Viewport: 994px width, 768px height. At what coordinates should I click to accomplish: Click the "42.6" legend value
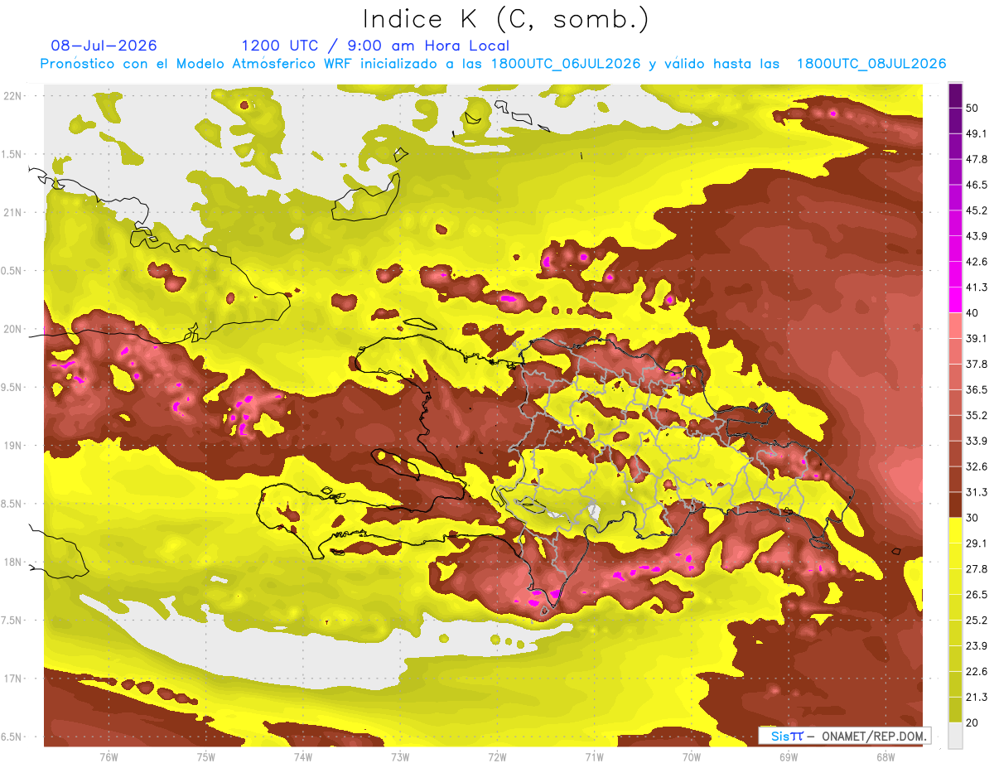(976, 262)
